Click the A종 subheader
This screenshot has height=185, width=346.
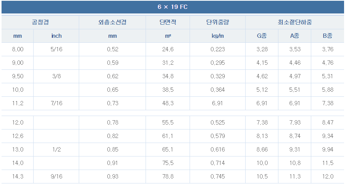coord(295,36)
